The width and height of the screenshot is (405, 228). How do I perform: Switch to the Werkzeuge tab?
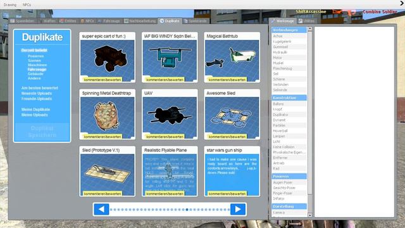coord(283,21)
